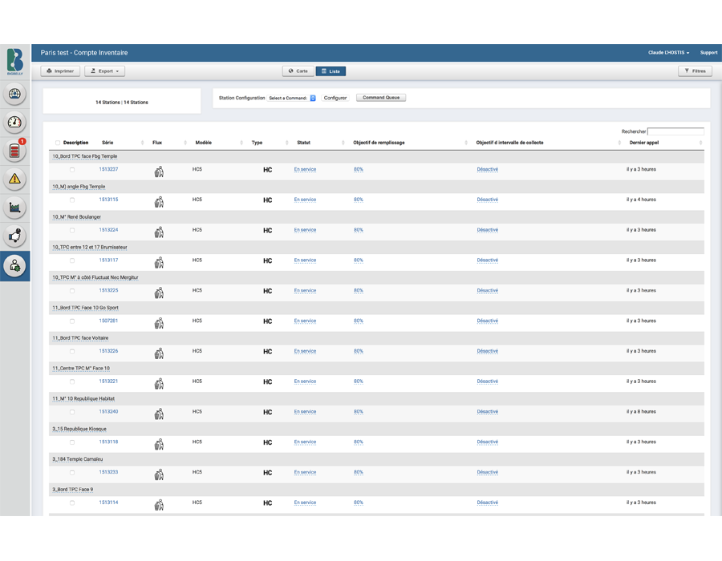Open serial number link 1513115
Viewport: 722px width, 561px height.
tap(108, 200)
